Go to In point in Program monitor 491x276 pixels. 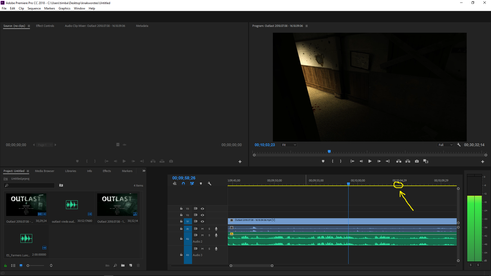point(352,161)
